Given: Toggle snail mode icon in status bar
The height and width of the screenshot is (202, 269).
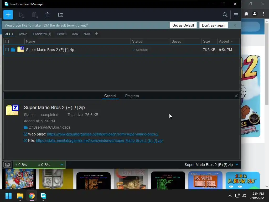Looking at the screenshot, I should (8, 165).
